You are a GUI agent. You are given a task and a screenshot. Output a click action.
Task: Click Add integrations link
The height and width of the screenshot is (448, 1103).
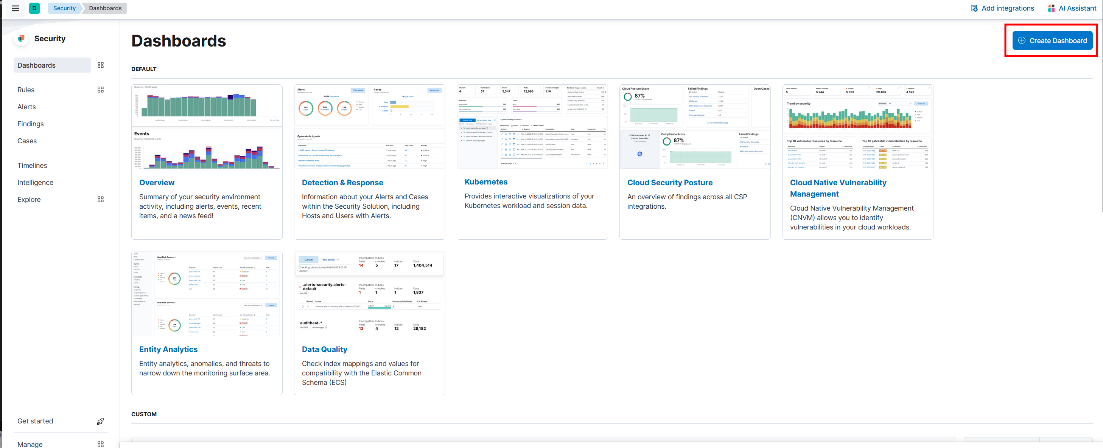[1008, 8]
